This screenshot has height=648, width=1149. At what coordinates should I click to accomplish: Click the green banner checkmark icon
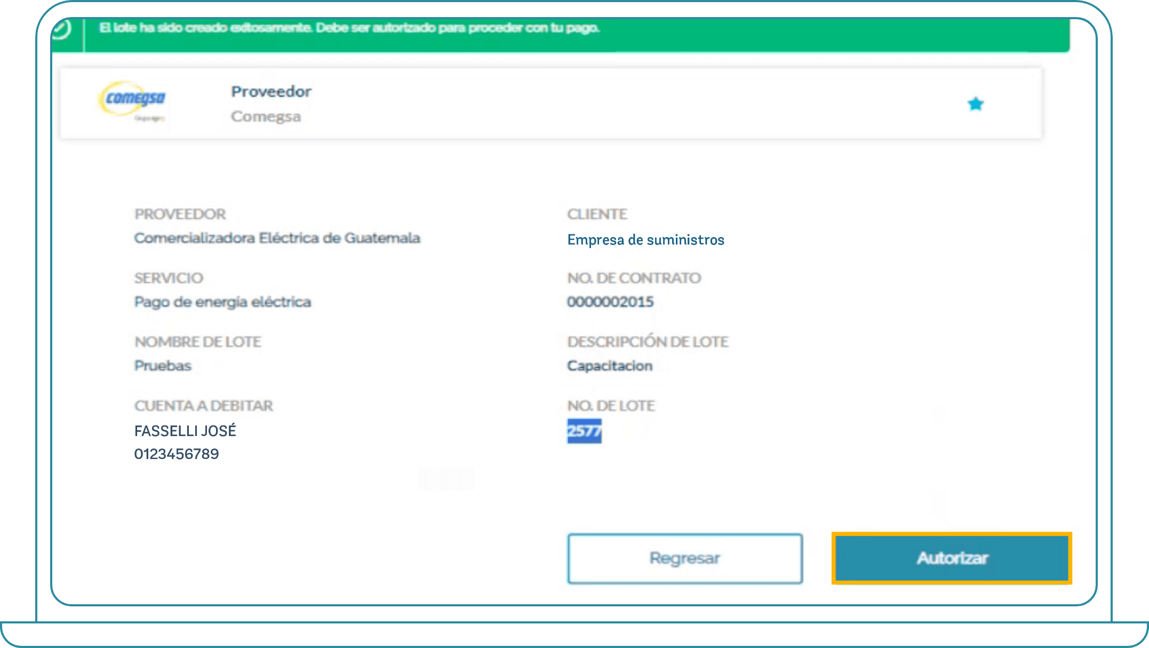[62, 29]
